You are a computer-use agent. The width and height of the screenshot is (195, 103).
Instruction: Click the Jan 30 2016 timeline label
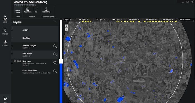[x=134, y=20]
